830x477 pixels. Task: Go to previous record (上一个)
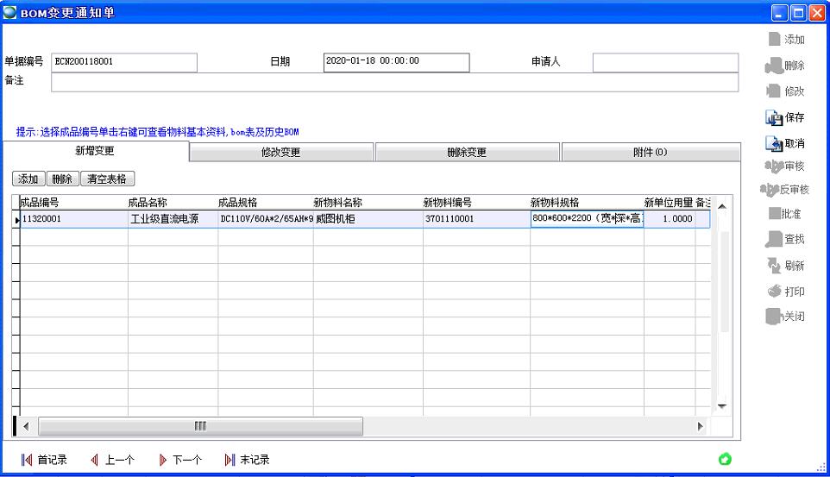[x=112, y=460]
